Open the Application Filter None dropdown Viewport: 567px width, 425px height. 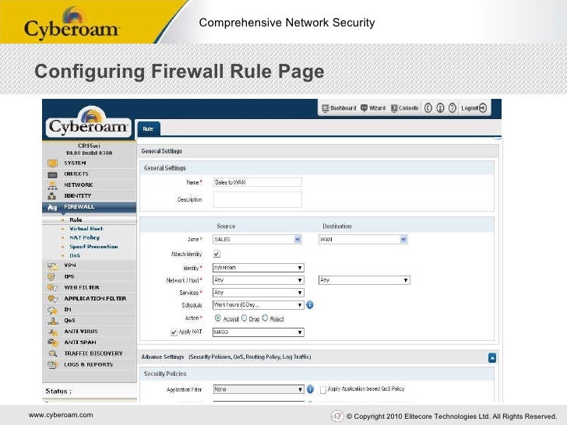click(x=259, y=389)
